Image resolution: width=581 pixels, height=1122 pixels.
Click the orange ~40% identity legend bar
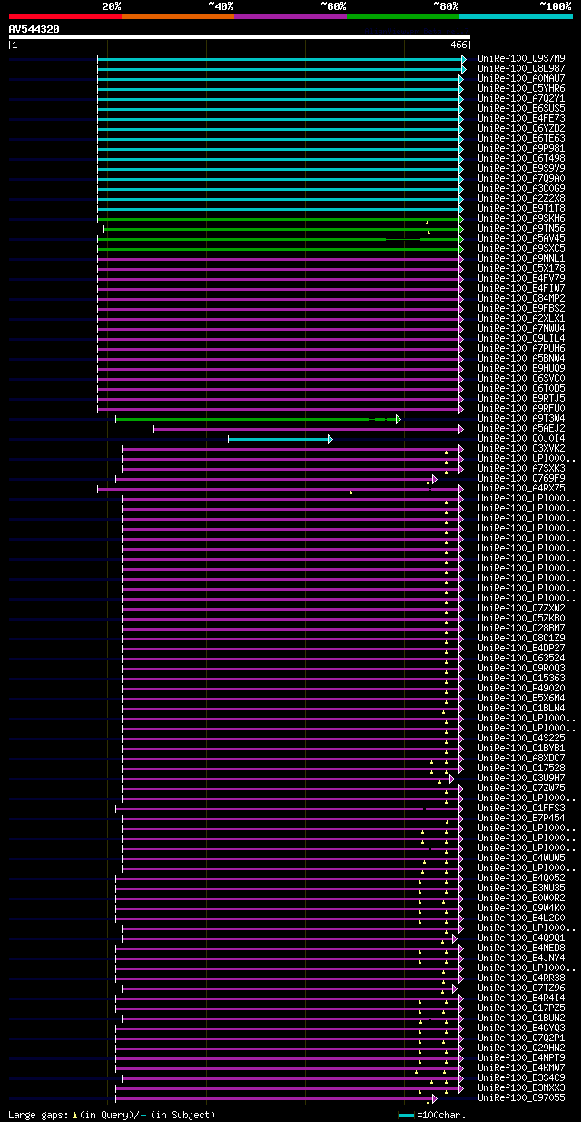click(177, 16)
